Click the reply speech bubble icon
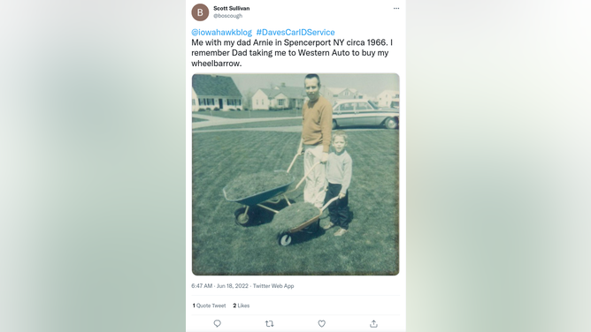This screenshot has width=591, height=332. (x=217, y=323)
